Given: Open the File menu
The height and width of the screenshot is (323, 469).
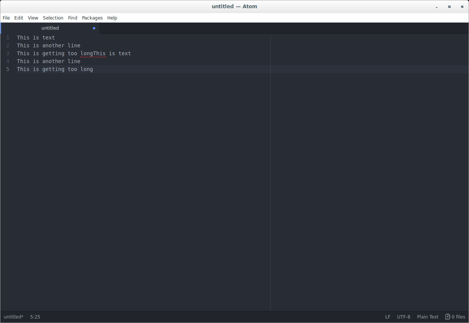Looking at the screenshot, I should point(6,18).
